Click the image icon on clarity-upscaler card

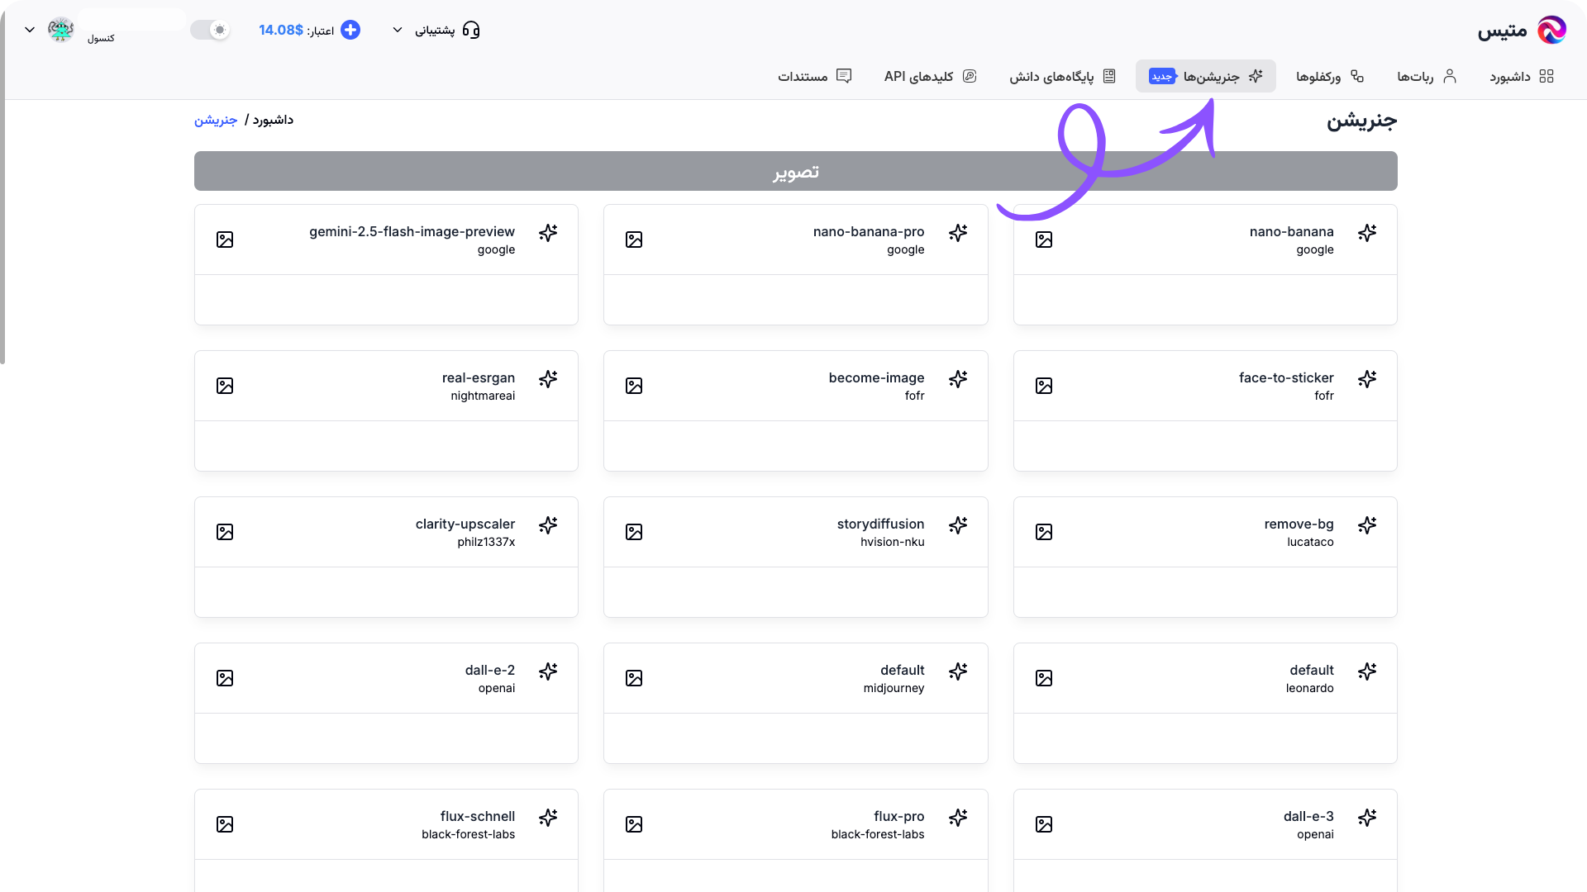pos(225,532)
